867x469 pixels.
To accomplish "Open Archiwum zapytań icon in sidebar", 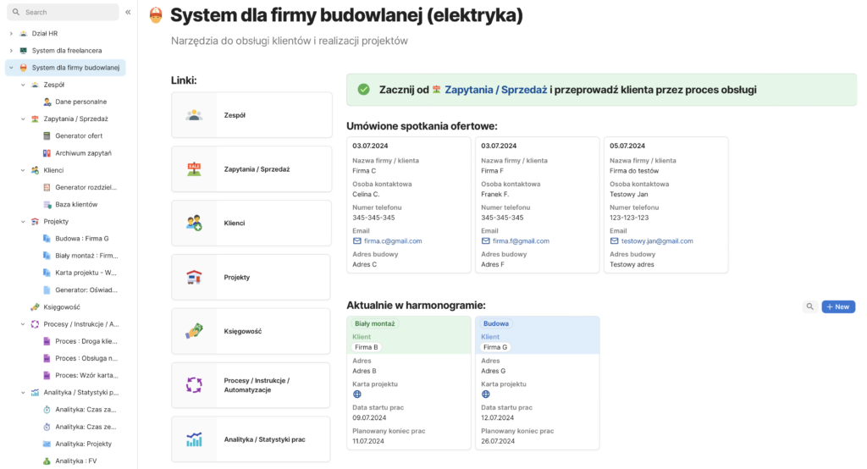I will point(47,152).
